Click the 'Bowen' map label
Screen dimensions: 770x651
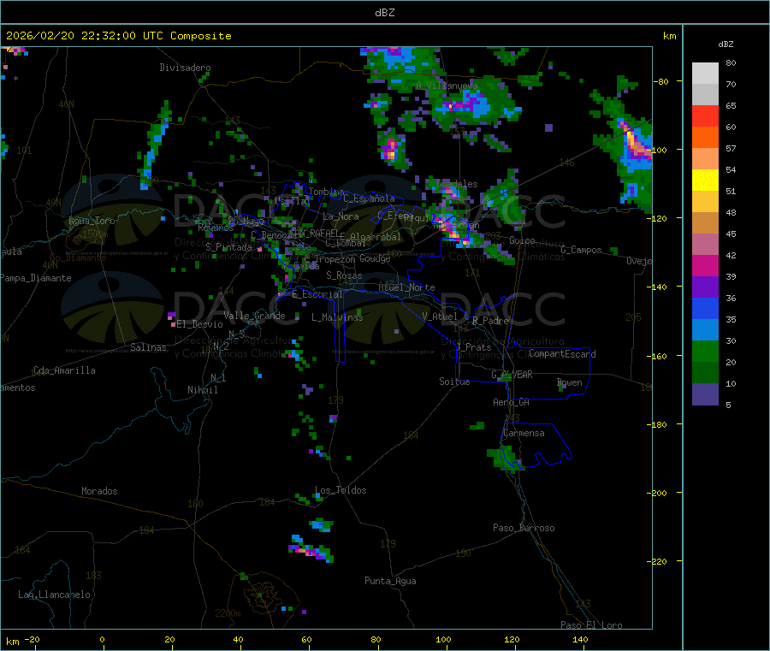click(x=570, y=382)
